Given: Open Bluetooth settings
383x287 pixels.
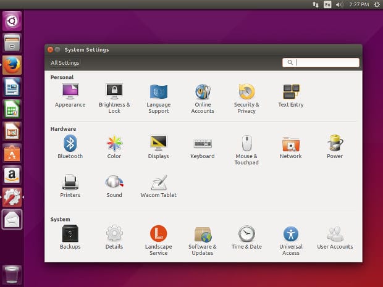Looking at the screenshot, I should 70,147.
